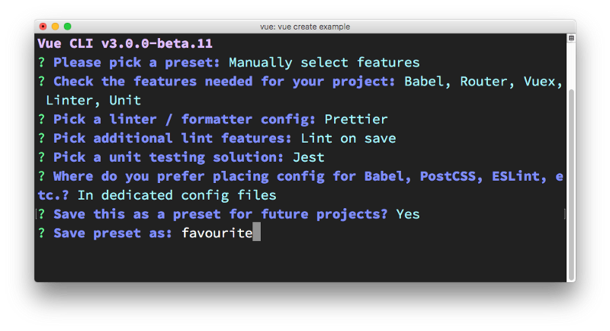The height and width of the screenshot is (331, 610).
Task: Click the terminal vertical scrollbar thumb
Action: coord(571,185)
